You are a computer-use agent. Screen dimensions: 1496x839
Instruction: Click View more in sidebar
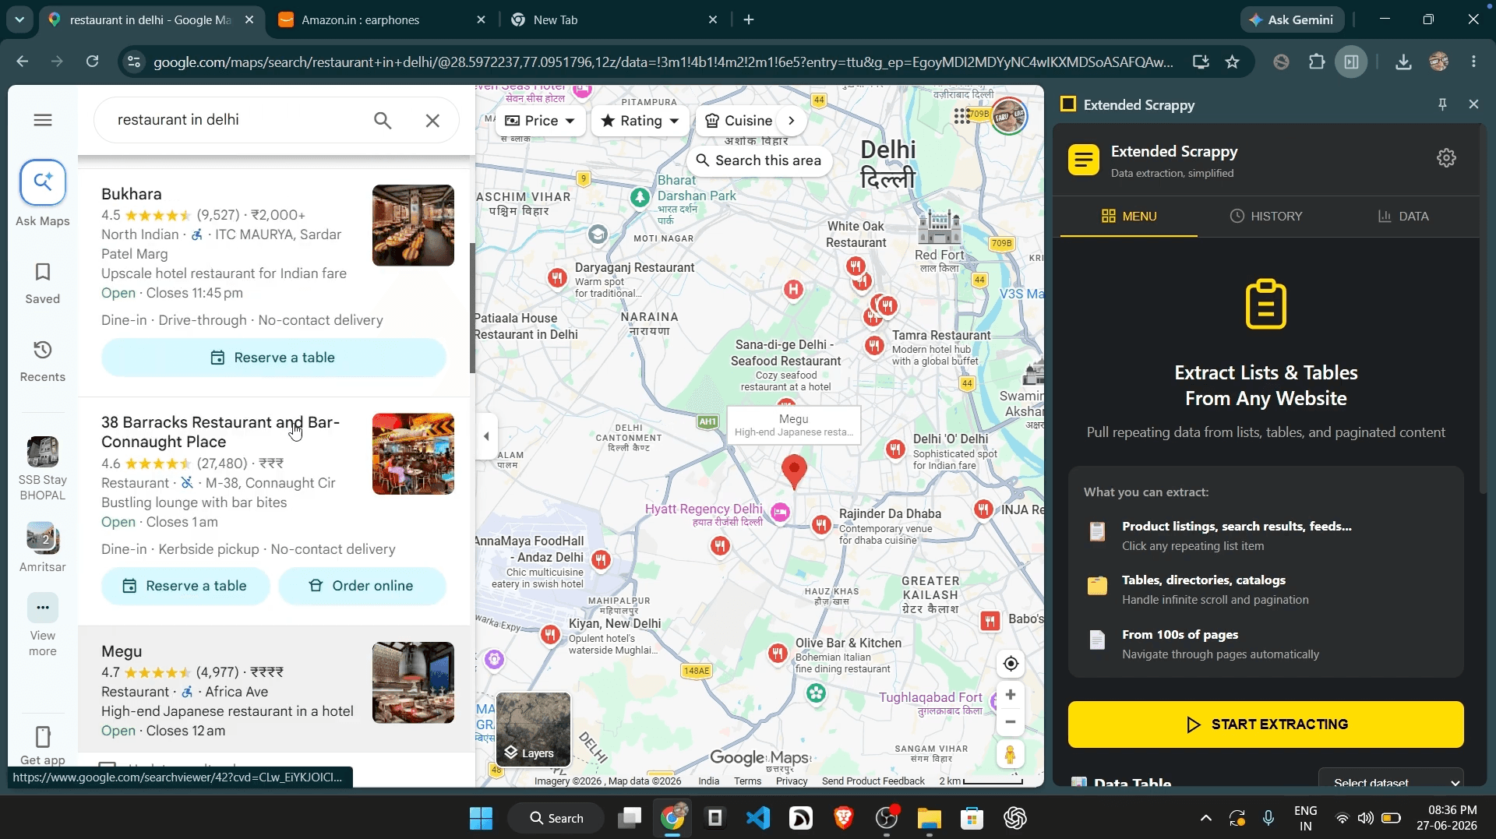[43, 626]
